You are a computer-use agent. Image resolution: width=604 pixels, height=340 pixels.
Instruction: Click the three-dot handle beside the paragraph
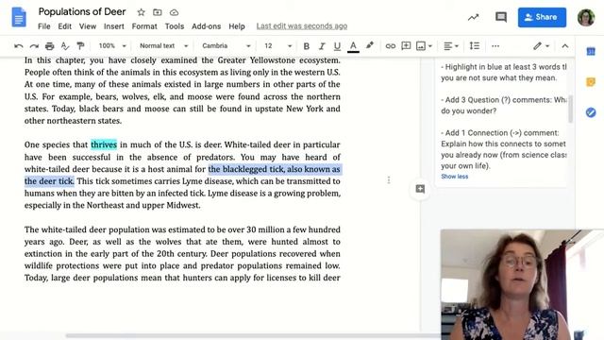tap(389, 180)
